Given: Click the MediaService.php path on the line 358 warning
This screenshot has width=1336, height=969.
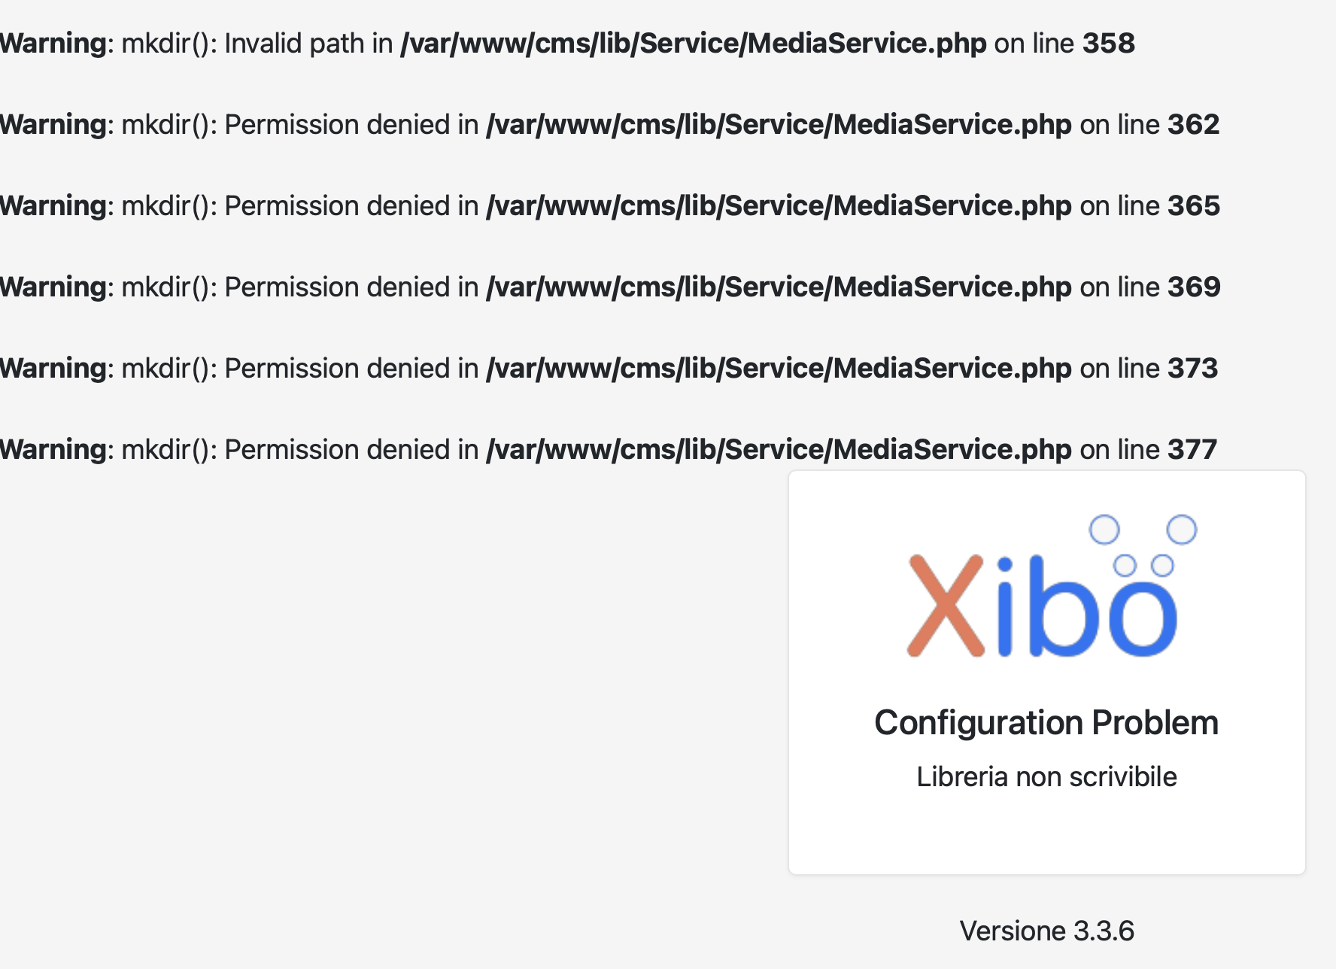Looking at the screenshot, I should (693, 44).
